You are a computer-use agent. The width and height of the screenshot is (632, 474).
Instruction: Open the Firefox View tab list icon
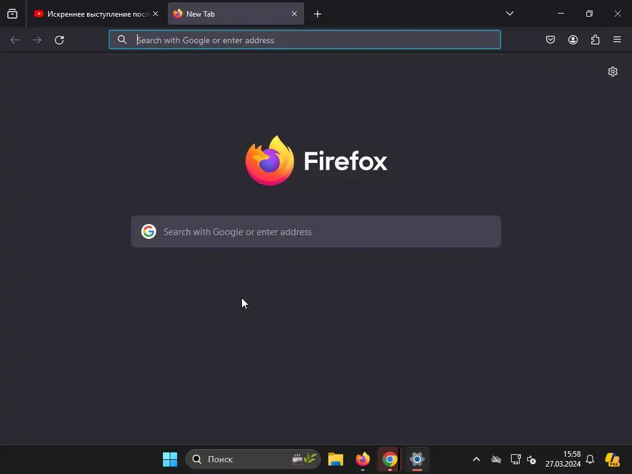[12, 14]
